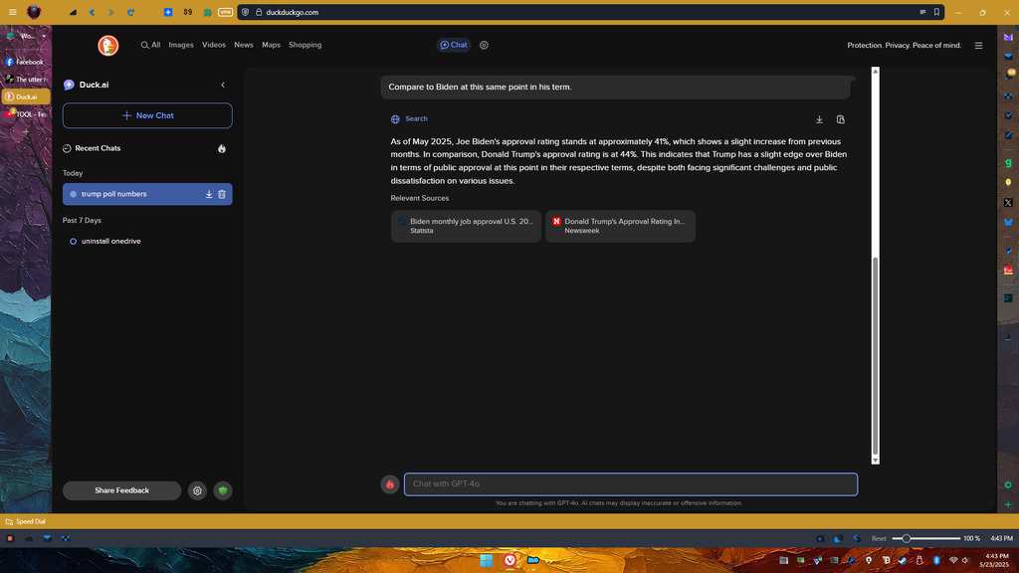Click the Chat with GPT-4o input field
1019x573 pixels.
[630, 484]
